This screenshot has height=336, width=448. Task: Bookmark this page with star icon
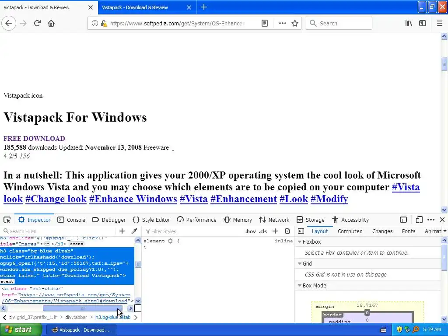pyautogui.click(x=295, y=23)
